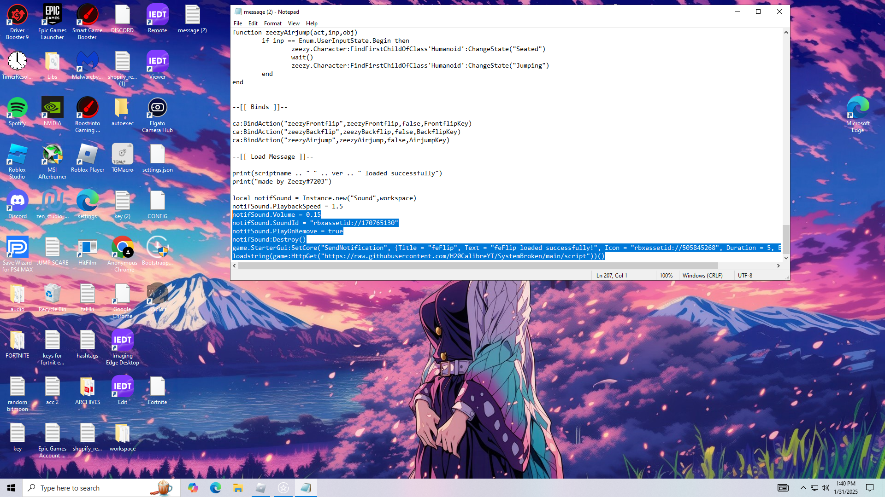Click the 'made by Zeezy#7203' print line
Viewport: 885px width, 497px height.
[x=282, y=182]
